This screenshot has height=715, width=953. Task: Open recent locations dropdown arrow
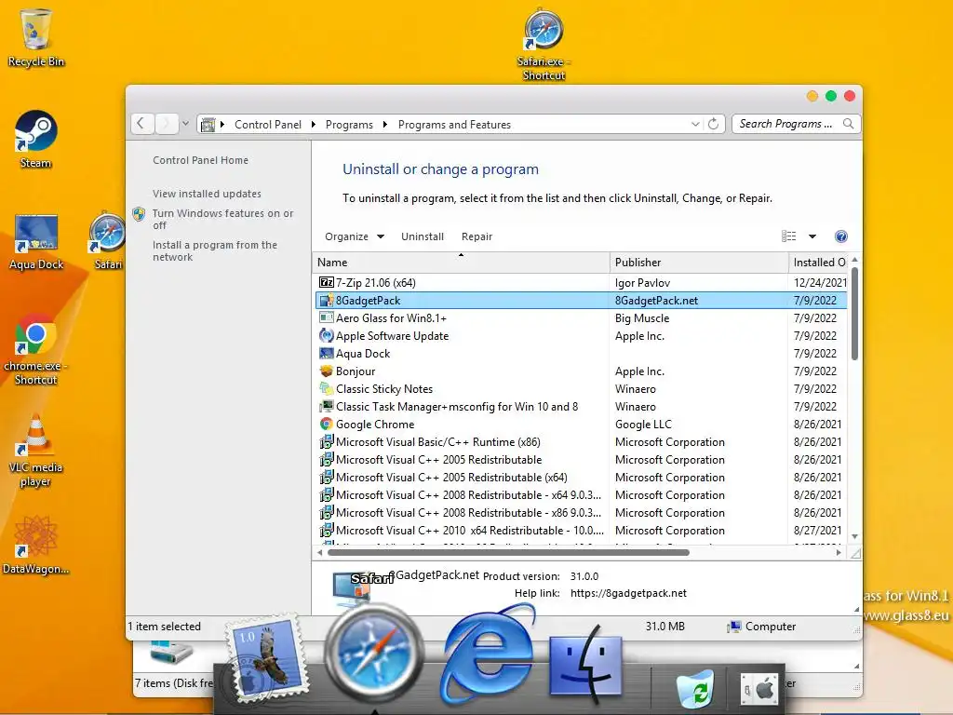[185, 124]
